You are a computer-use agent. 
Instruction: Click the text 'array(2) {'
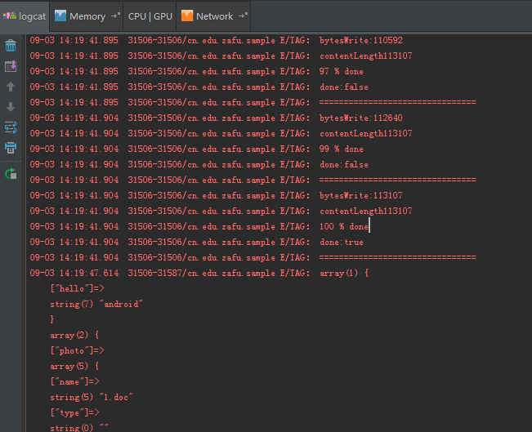pyautogui.click(x=74, y=336)
